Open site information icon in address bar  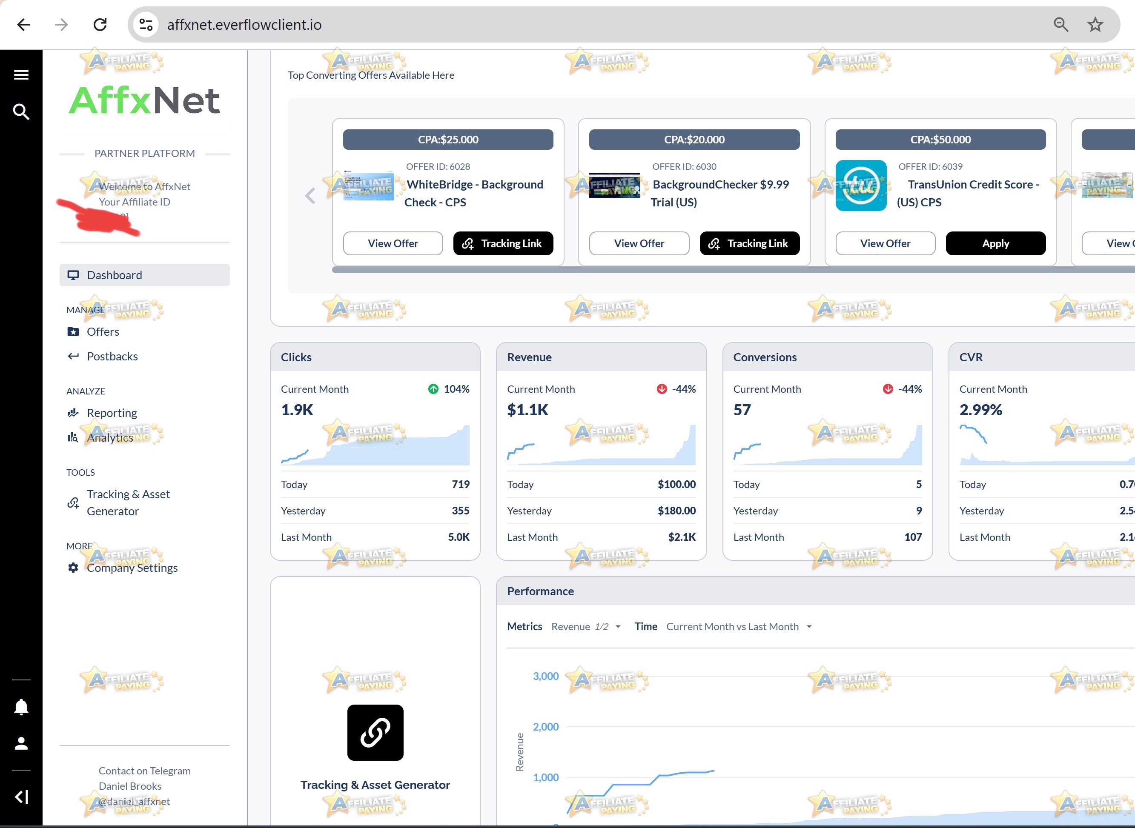(x=146, y=25)
